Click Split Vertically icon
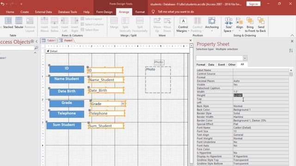The image size is (296, 166). coord(125,24)
